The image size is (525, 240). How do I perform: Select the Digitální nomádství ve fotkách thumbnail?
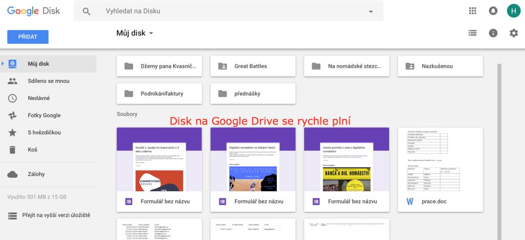pos(253,159)
